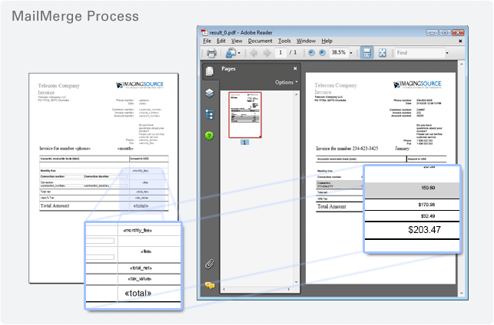494x325 pixels.
Task: Click 'Total Amount' label in template
Action: [x=55, y=206]
